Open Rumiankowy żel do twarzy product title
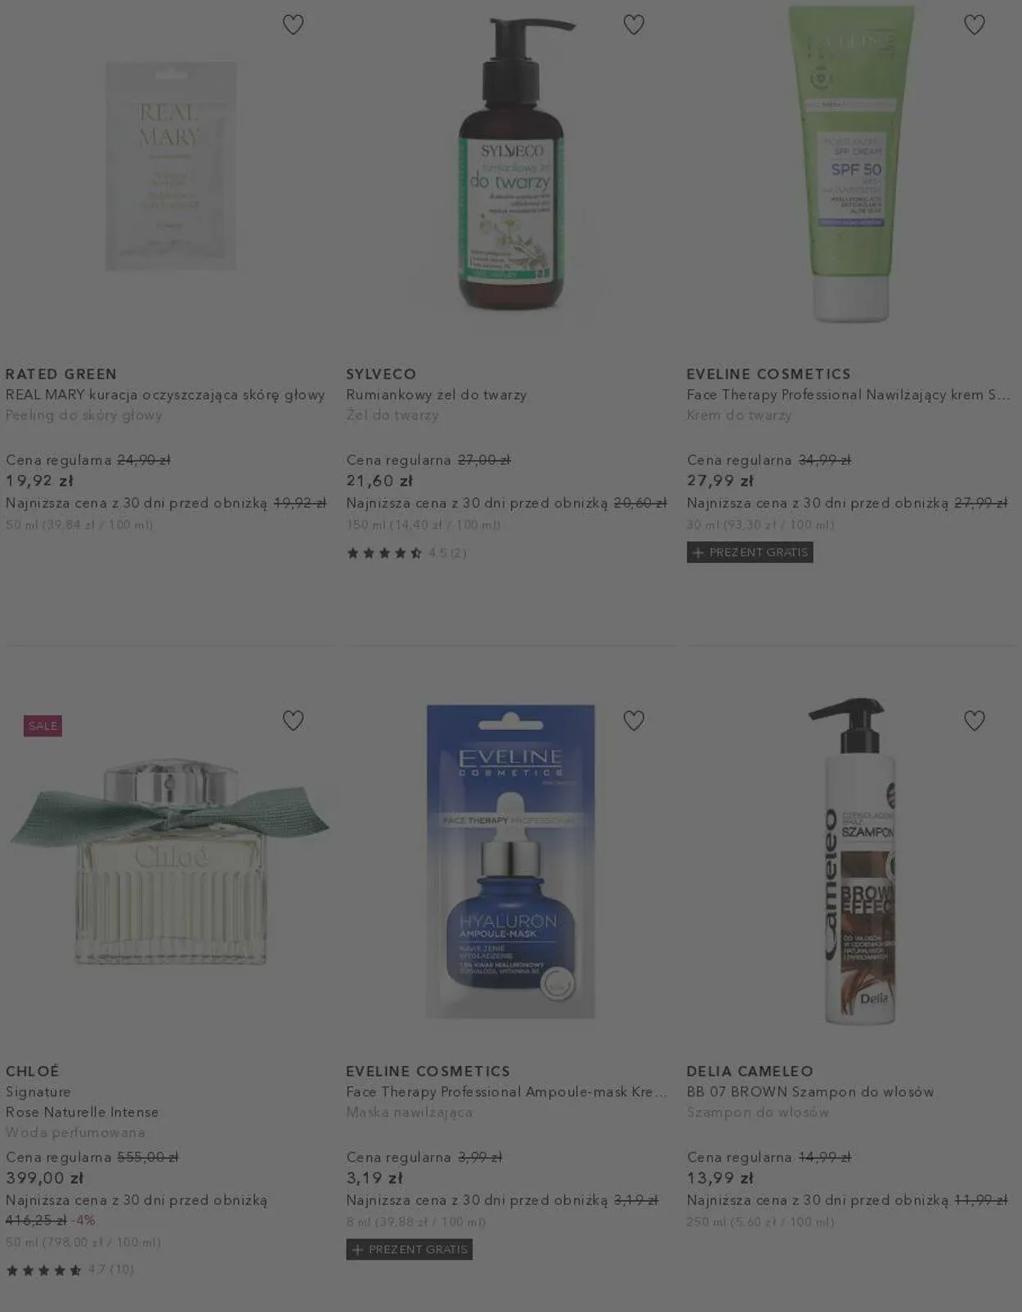The width and height of the screenshot is (1022, 1312). tap(437, 395)
